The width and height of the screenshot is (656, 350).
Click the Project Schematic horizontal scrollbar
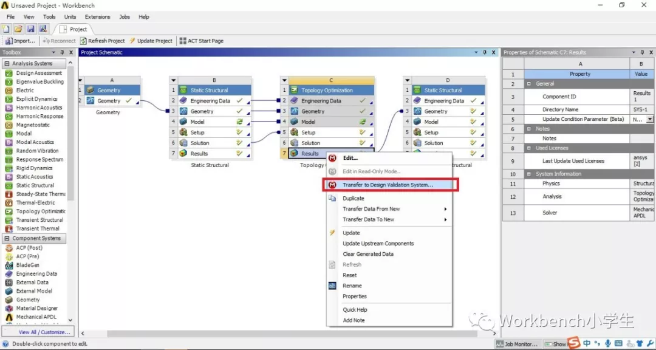pyautogui.click(x=292, y=334)
